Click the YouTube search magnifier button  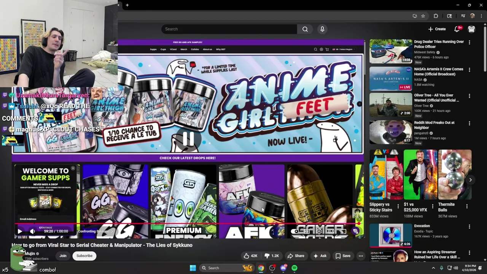305,29
